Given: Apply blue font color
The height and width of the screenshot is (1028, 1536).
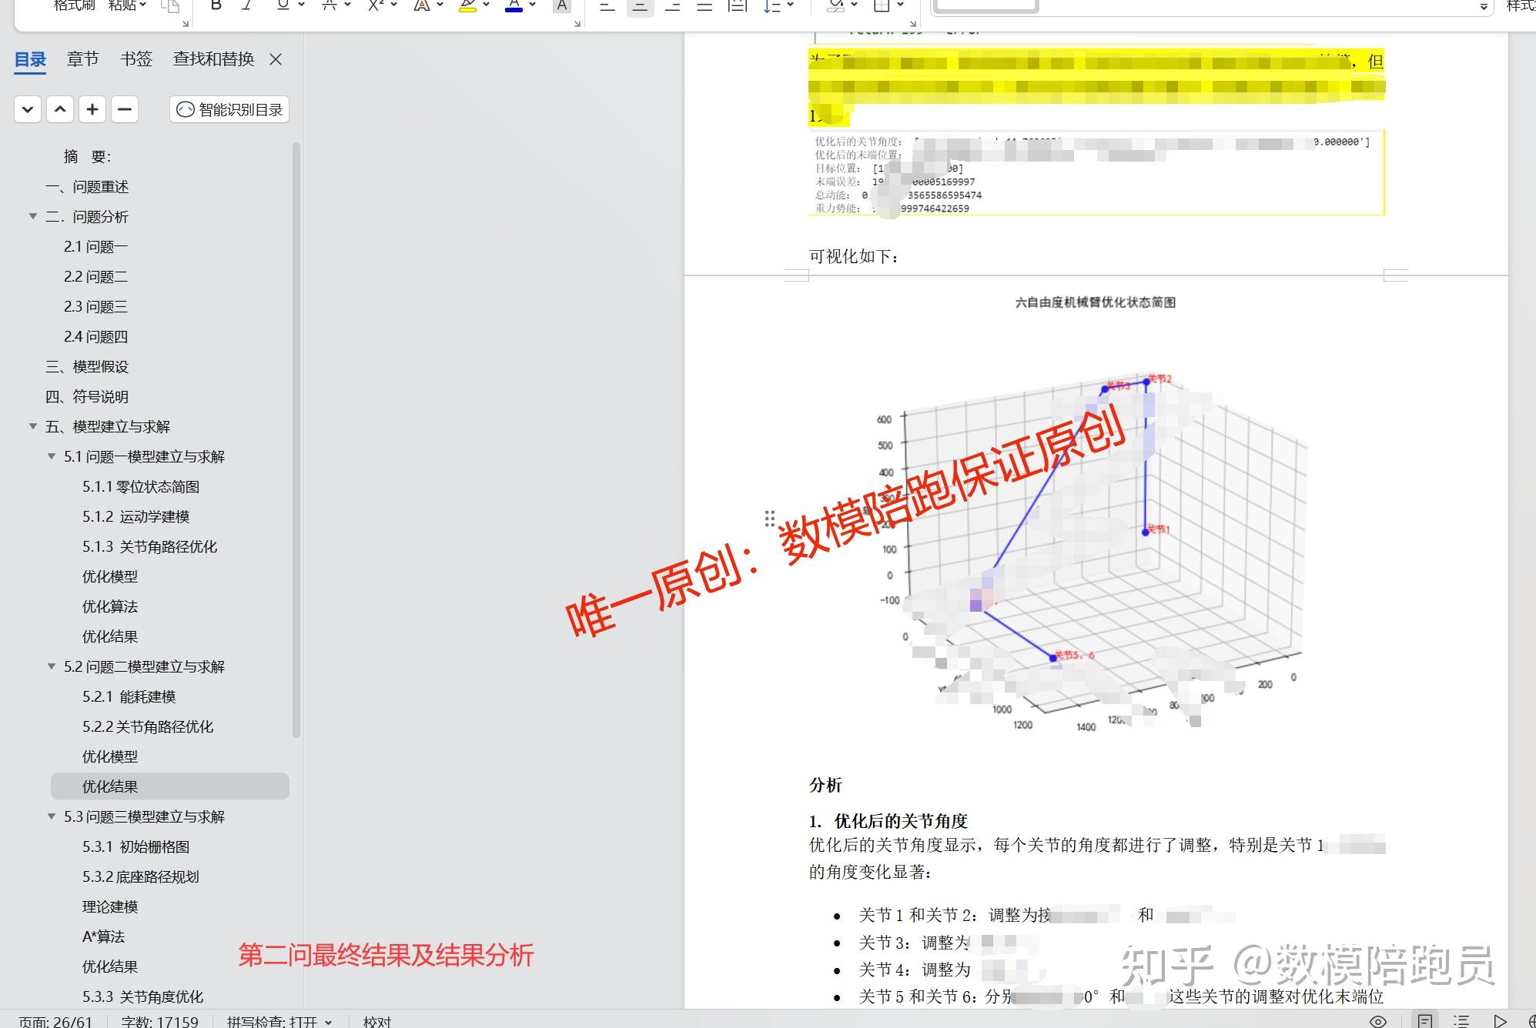Looking at the screenshot, I should 514,6.
